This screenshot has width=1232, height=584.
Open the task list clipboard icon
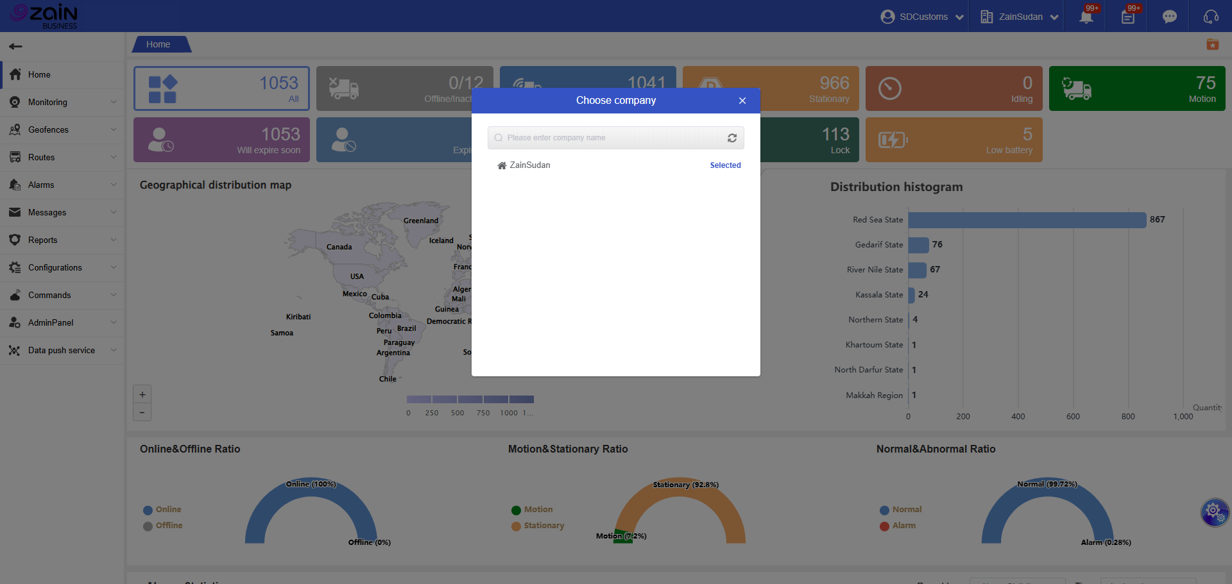[x=1127, y=17]
